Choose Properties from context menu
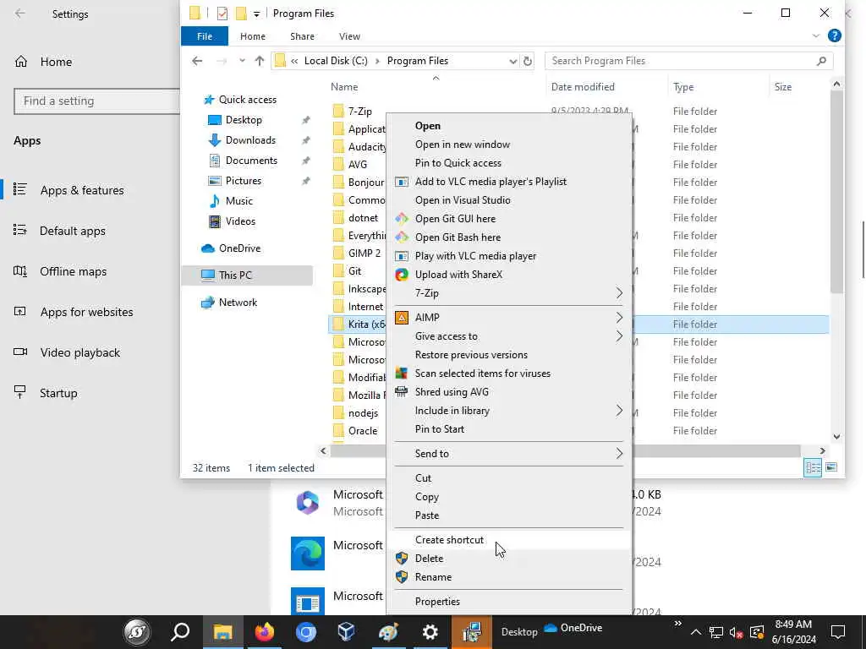This screenshot has width=866, height=649. [437, 602]
